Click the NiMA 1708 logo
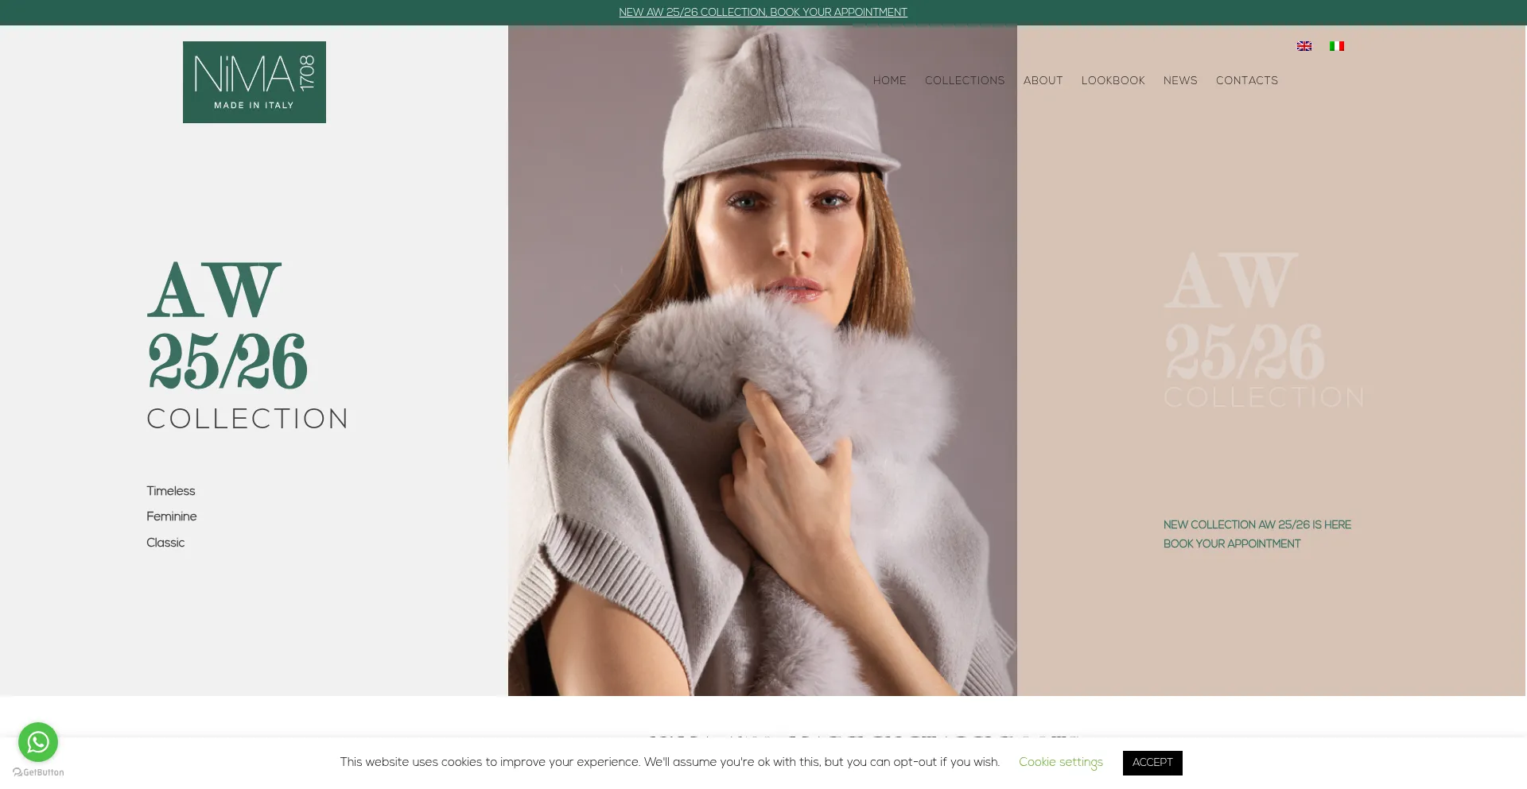Image resolution: width=1527 pixels, height=789 pixels. [x=254, y=82]
